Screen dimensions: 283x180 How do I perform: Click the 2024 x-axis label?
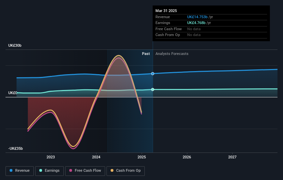click(x=96, y=157)
